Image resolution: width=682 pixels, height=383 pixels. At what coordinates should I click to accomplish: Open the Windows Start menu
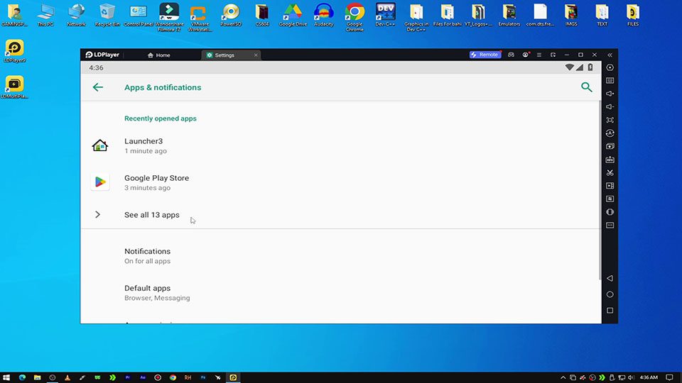6,377
